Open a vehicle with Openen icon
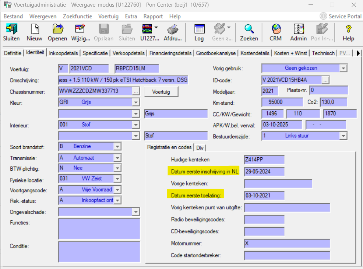The width and height of the screenshot is (363, 269). tap(58, 29)
